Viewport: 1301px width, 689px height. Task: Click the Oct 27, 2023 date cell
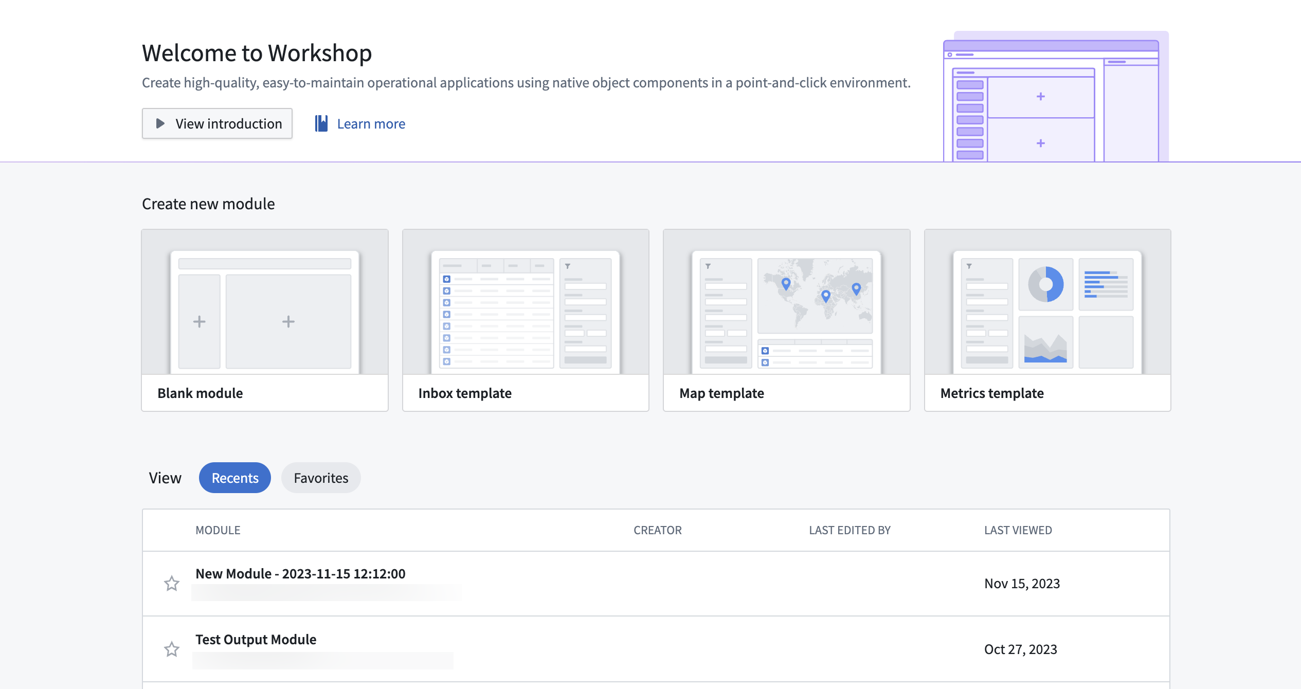pos(1021,649)
